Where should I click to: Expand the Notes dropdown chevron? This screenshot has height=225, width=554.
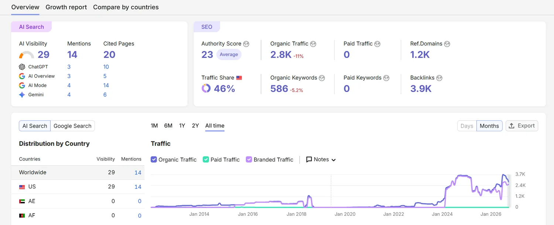pyautogui.click(x=334, y=160)
